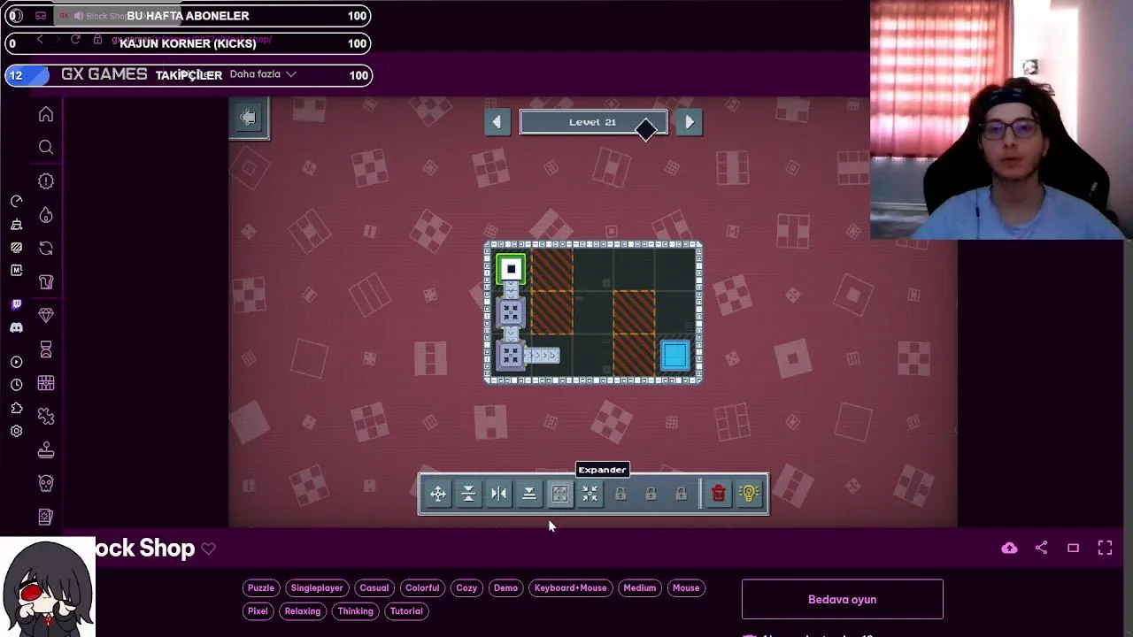This screenshot has height=637, width=1133.
Task: Toggle theater mode rectangle icon
Action: tap(1073, 549)
